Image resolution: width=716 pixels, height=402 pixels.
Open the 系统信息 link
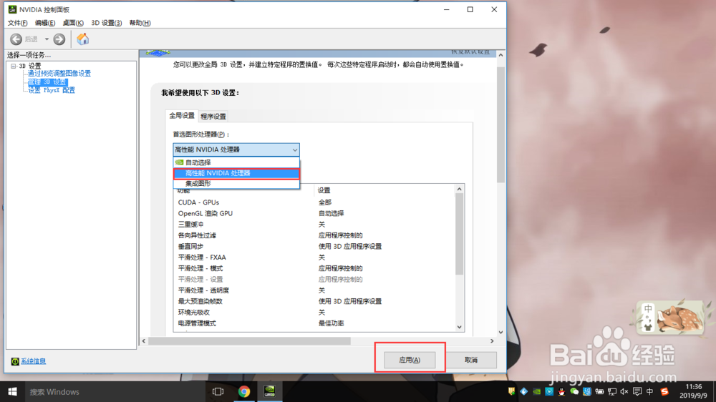[x=34, y=361]
